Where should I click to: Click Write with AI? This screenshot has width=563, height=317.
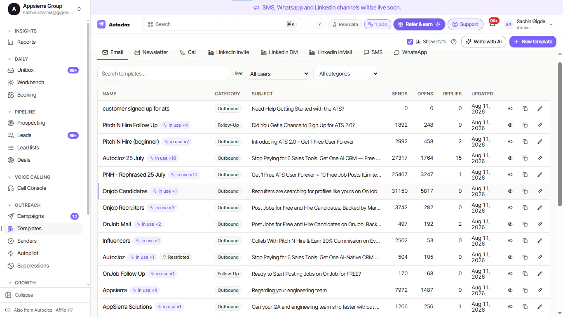click(x=483, y=42)
